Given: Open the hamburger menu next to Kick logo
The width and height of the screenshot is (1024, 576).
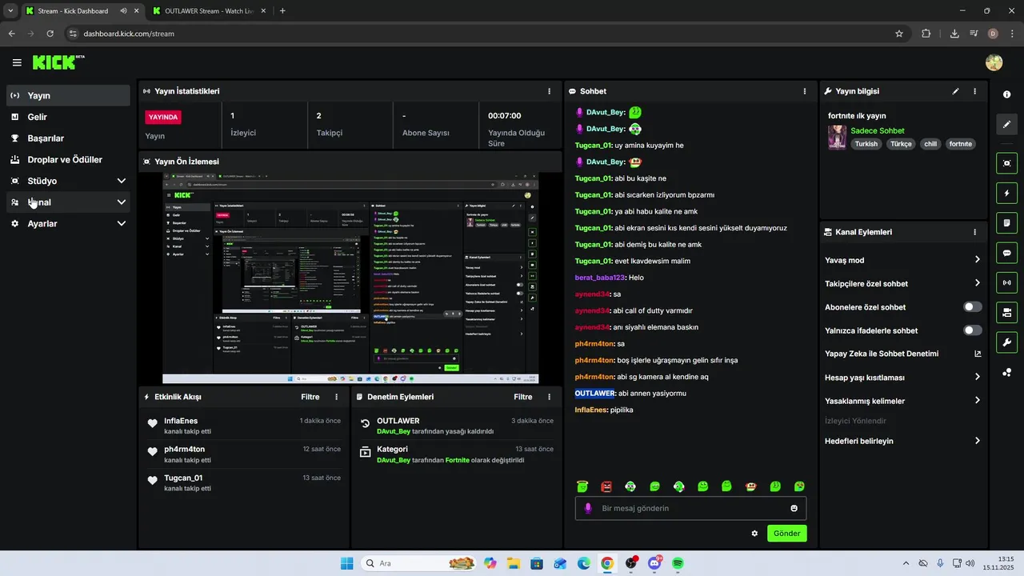Looking at the screenshot, I should [x=17, y=62].
